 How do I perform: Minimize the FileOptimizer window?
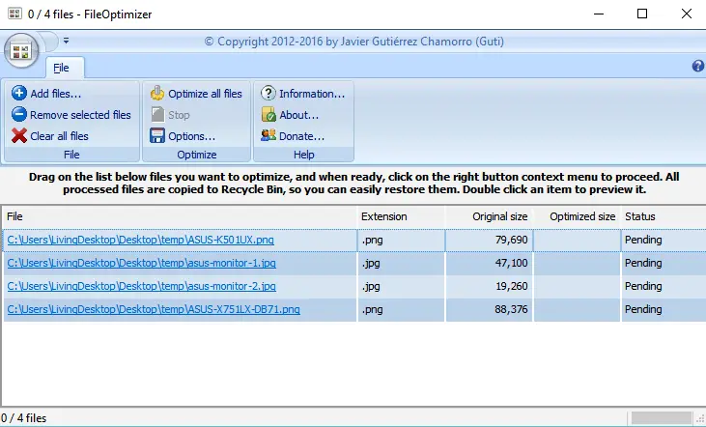click(x=599, y=14)
